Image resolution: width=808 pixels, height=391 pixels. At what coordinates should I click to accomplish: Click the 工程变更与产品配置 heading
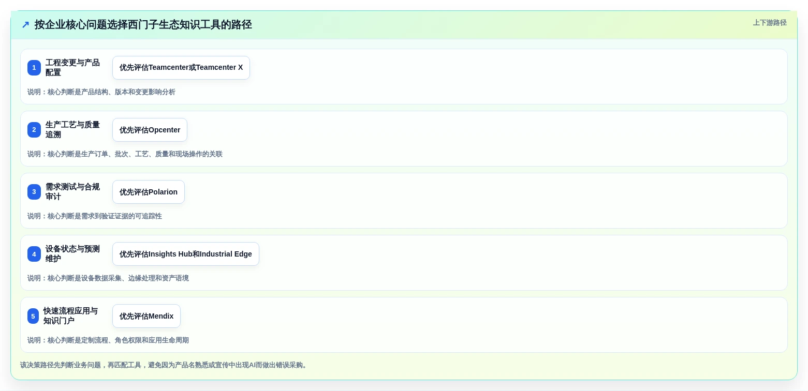click(x=73, y=68)
